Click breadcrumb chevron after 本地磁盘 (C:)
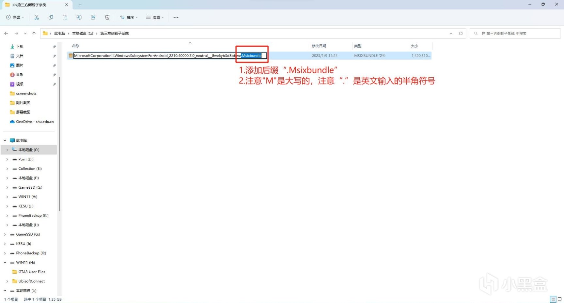564x303 pixels. [97, 34]
